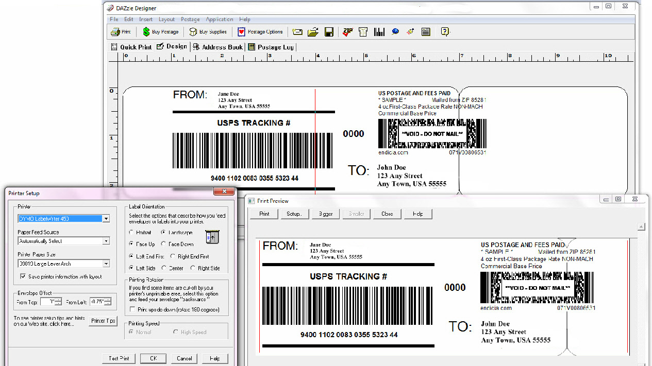Open the Edit menu
Screen dimensions: 652x366
129,20
